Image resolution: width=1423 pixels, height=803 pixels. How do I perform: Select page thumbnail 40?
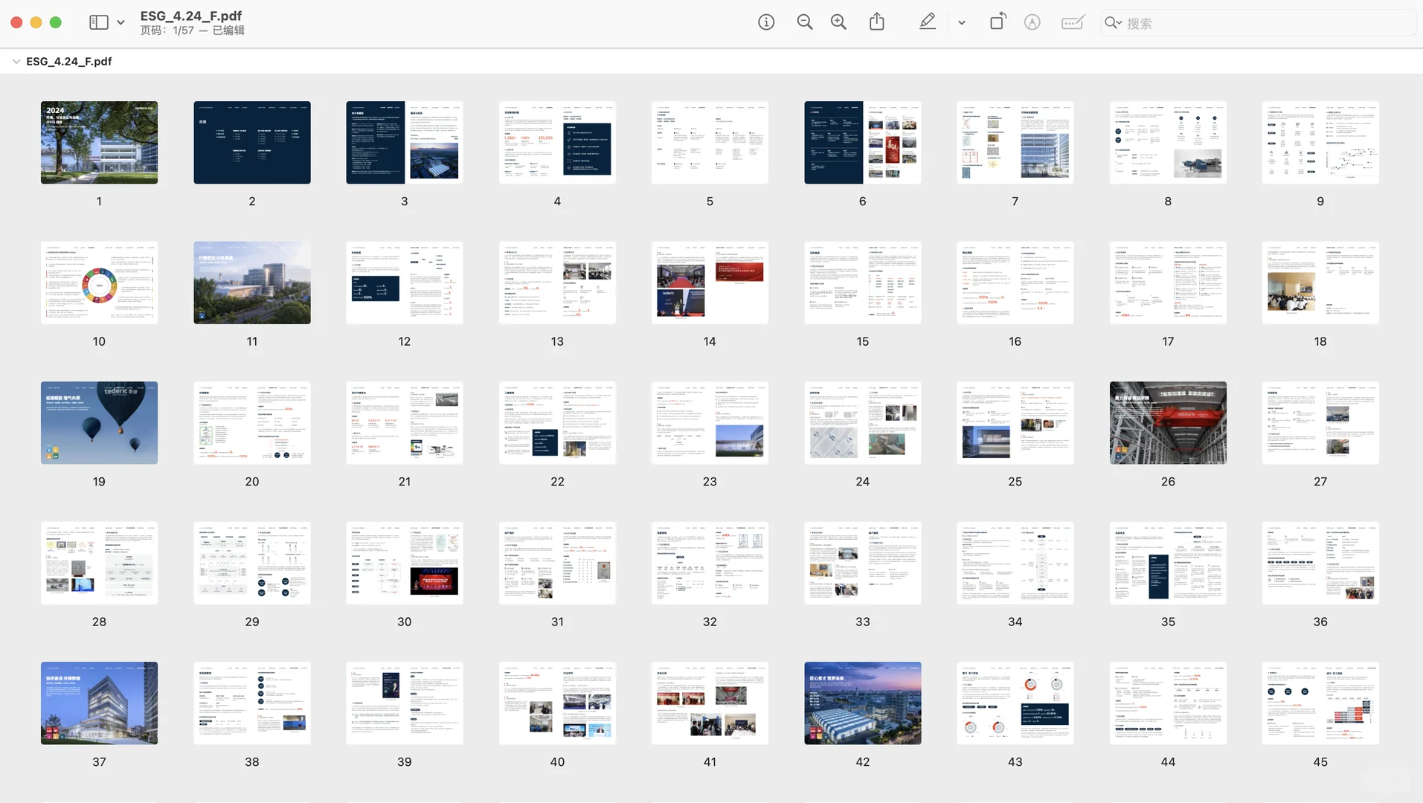557,703
